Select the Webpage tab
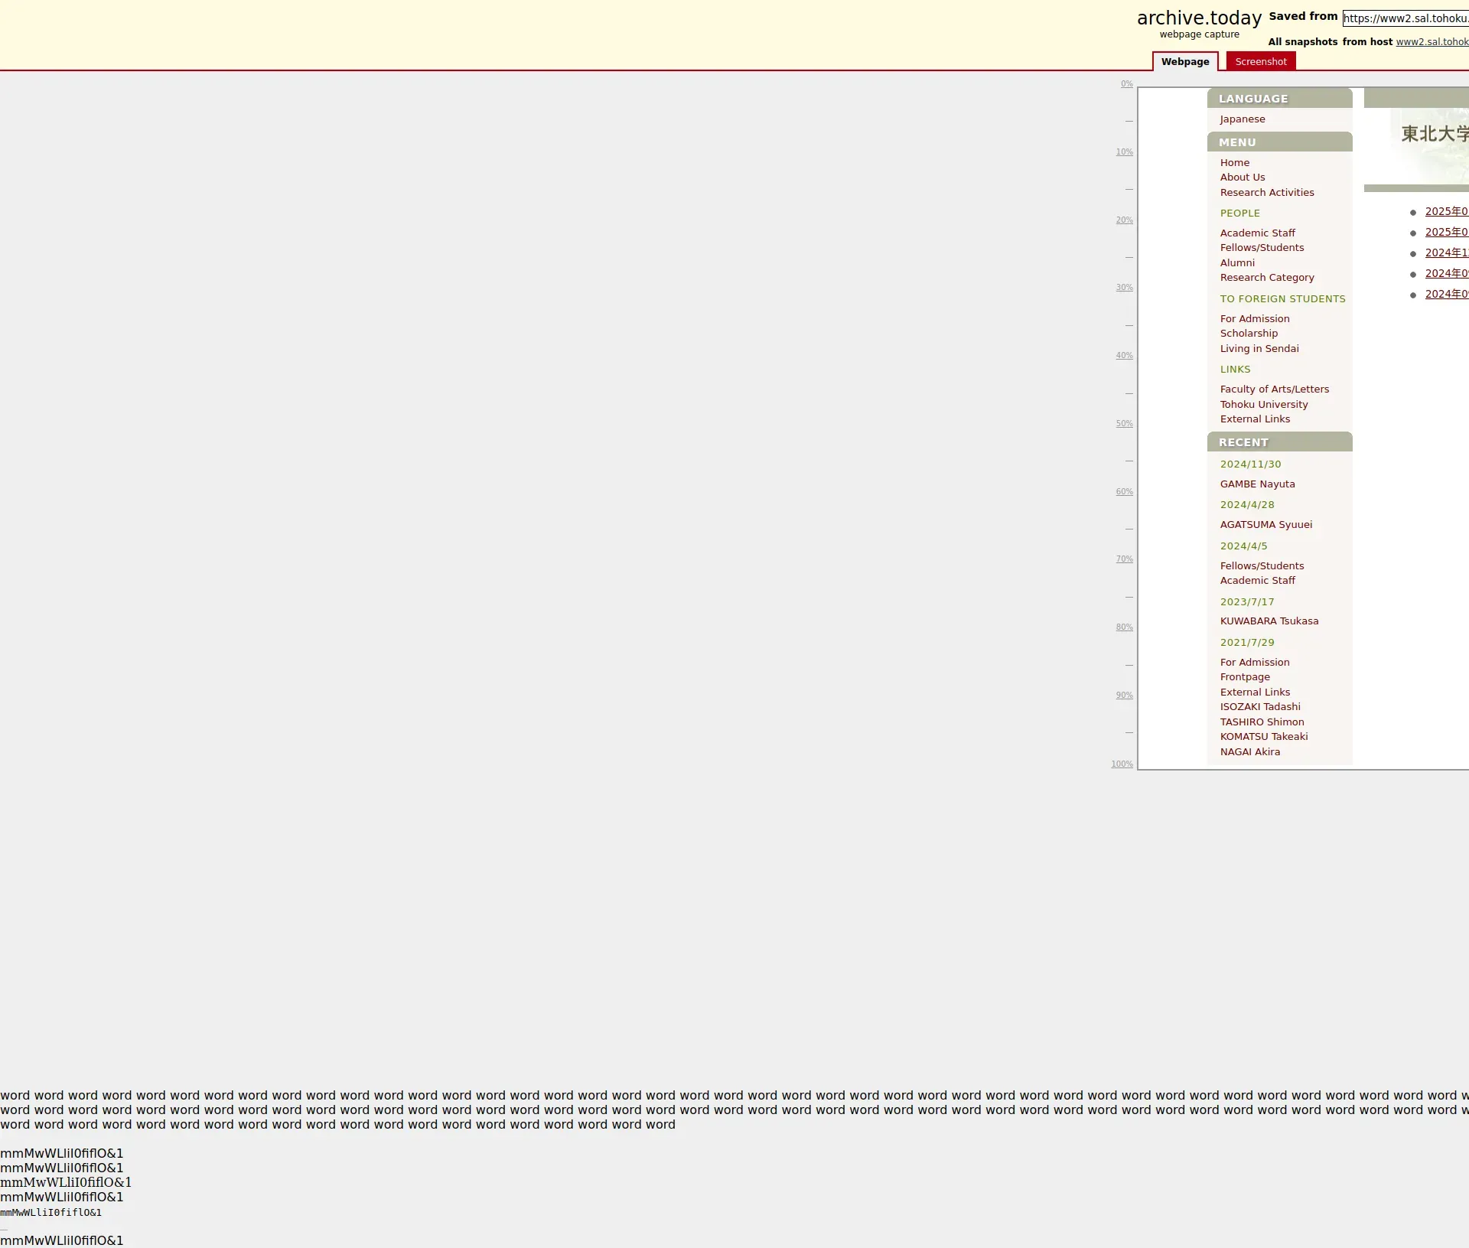 1184,62
